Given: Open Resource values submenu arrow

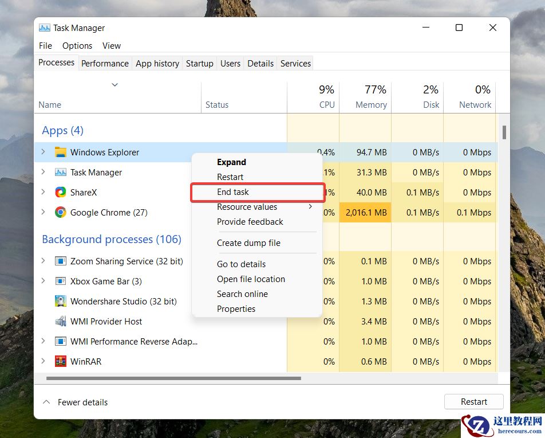Looking at the screenshot, I should [x=310, y=207].
